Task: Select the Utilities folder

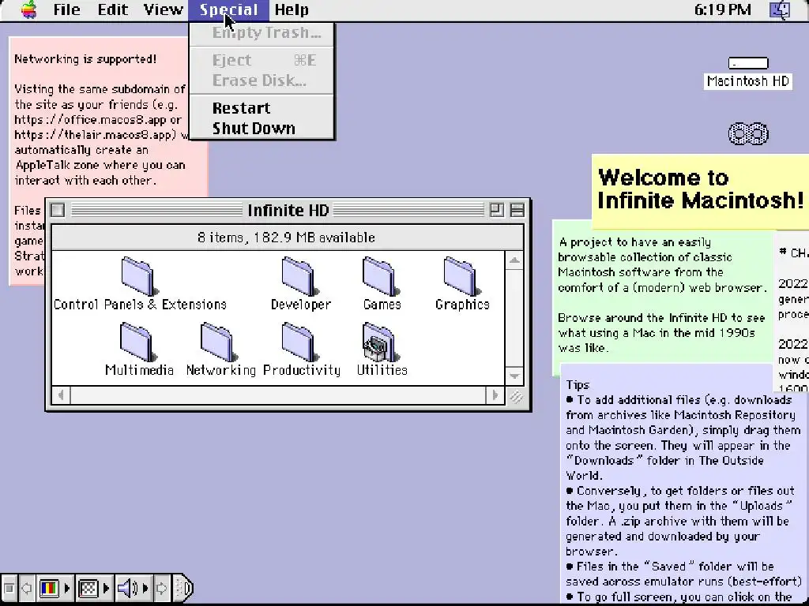Action: click(380, 342)
